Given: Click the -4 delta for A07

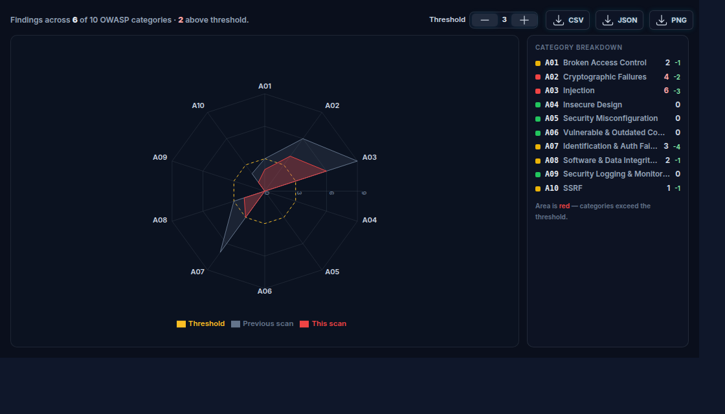Looking at the screenshot, I should (x=677, y=146).
